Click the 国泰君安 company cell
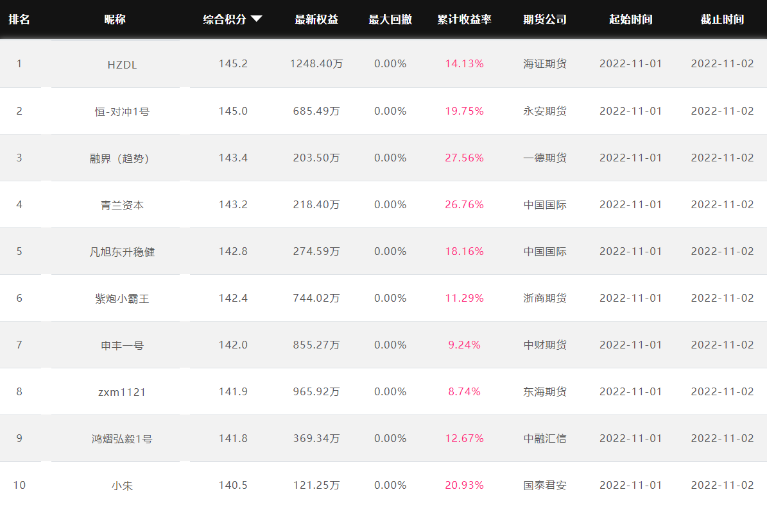 click(545, 486)
